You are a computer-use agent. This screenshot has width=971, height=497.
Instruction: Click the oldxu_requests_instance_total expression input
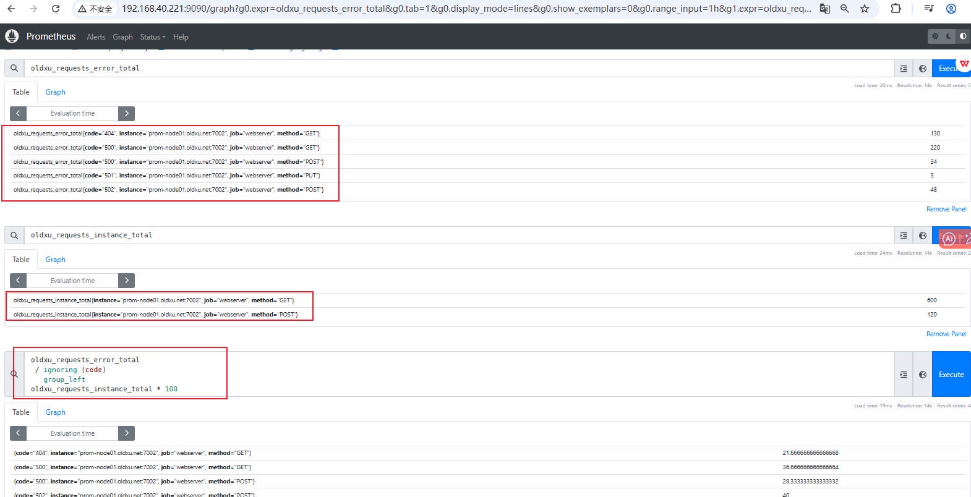(458, 236)
